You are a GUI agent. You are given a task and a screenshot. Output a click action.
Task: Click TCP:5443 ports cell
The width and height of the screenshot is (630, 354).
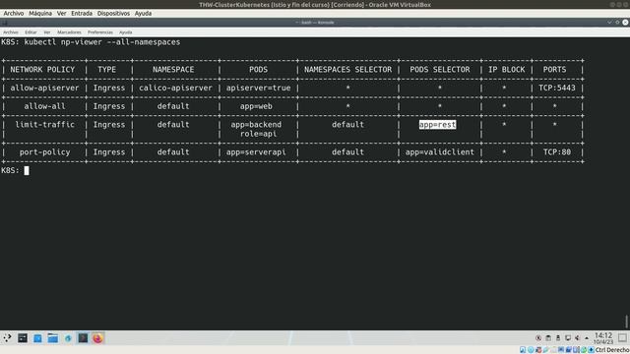557,88
